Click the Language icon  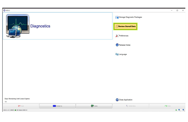coord(117,54)
